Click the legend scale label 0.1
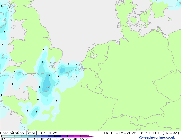The width and height of the screenshot is (181, 140). 3,139
